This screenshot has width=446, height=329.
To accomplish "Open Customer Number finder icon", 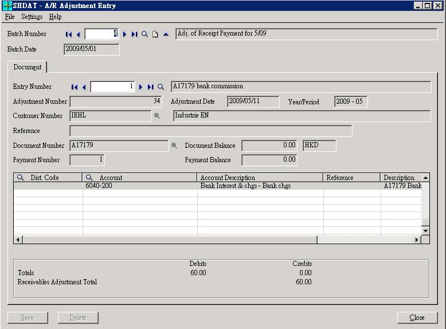I will (x=157, y=116).
